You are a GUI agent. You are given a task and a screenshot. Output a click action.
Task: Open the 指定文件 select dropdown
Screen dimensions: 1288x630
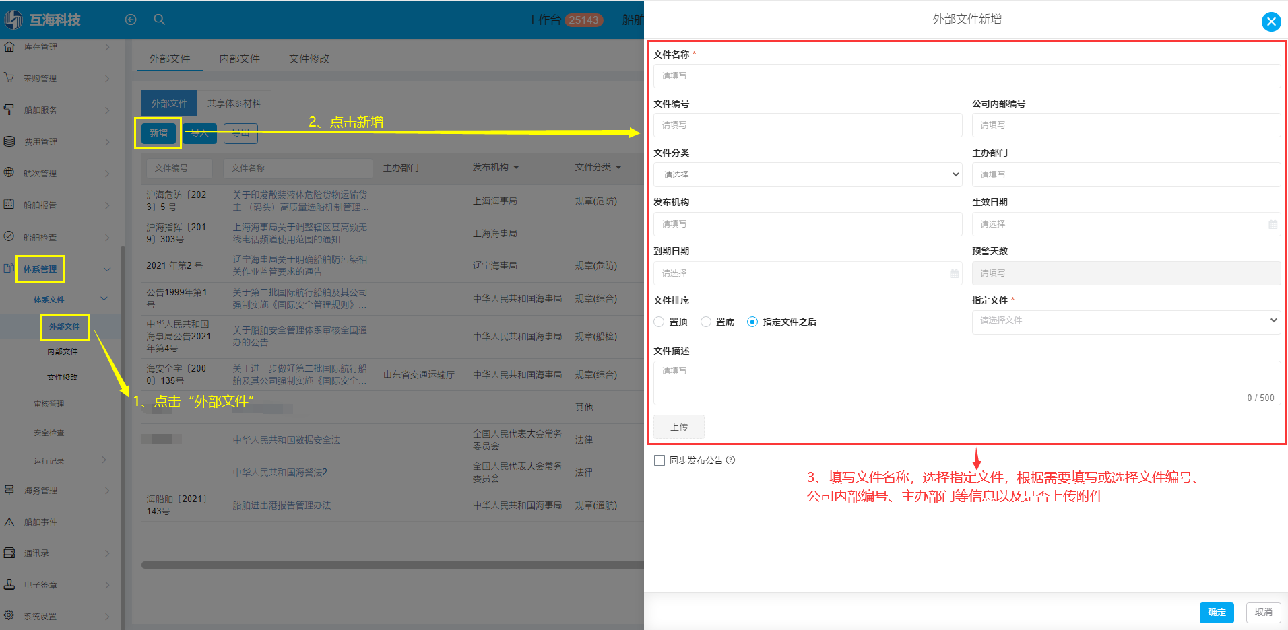click(x=1126, y=321)
